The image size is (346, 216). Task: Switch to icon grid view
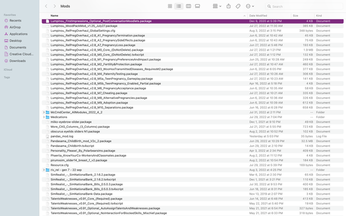point(170,6)
